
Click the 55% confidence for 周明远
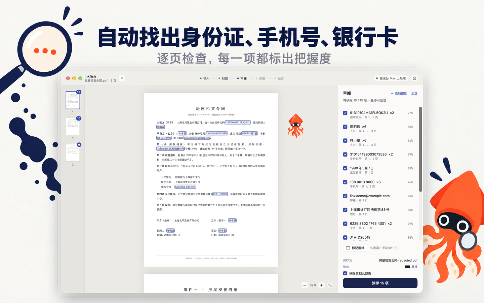click(x=410, y=127)
